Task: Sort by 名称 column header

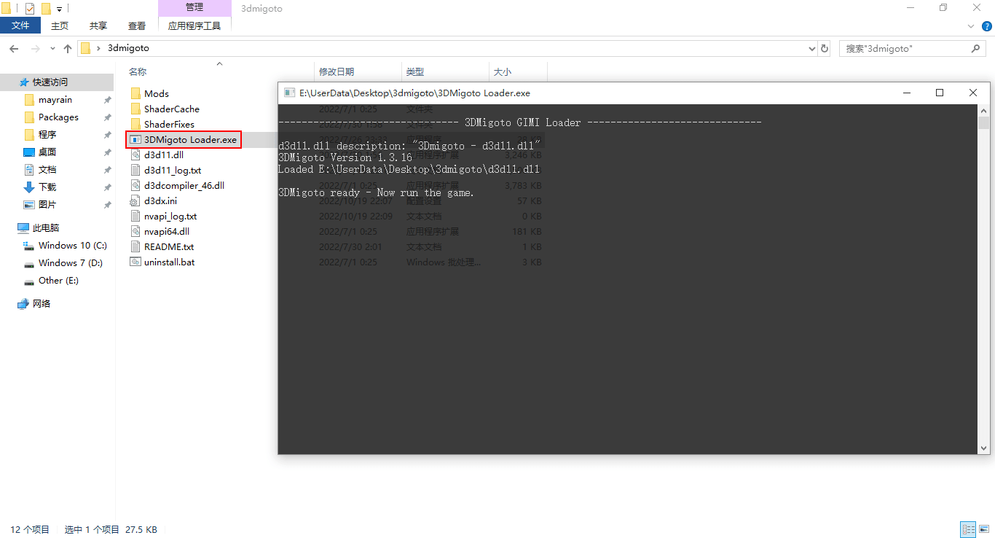Action: [138, 71]
